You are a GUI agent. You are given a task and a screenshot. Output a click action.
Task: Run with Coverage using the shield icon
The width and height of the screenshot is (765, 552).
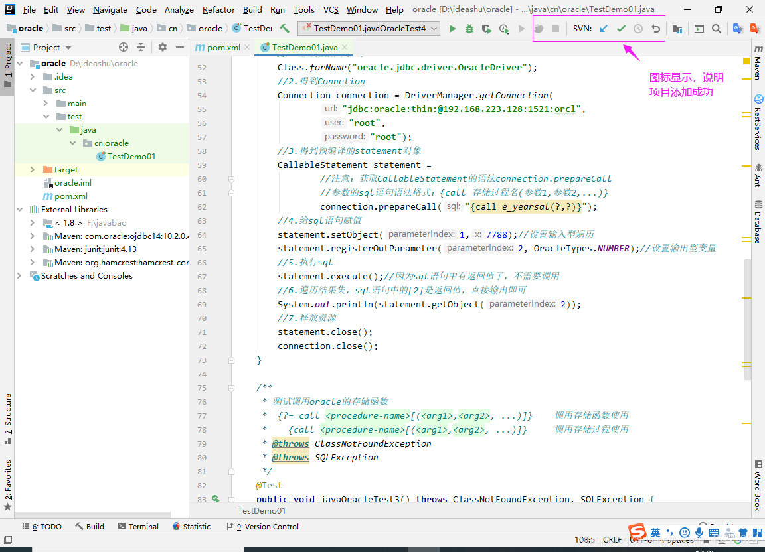(486, 29)
